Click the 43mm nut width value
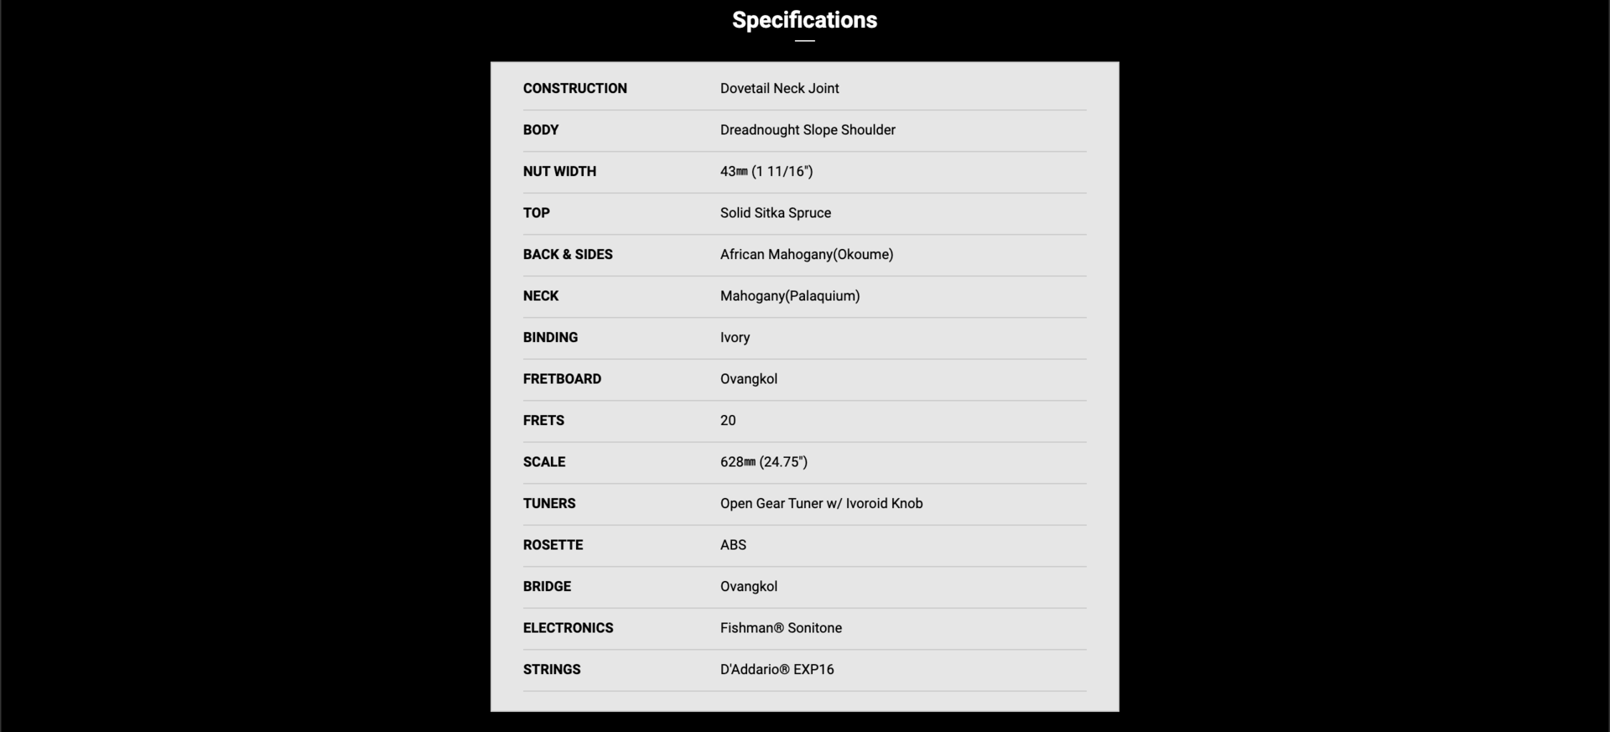 (766, 171)
